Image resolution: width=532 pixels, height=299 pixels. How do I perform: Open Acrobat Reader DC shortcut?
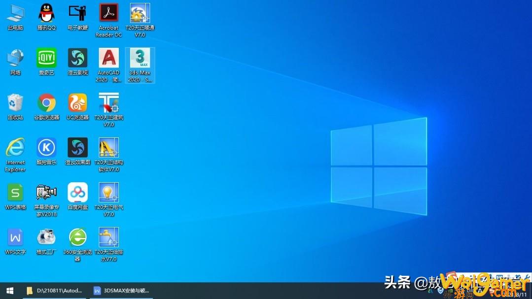point(108,20)
